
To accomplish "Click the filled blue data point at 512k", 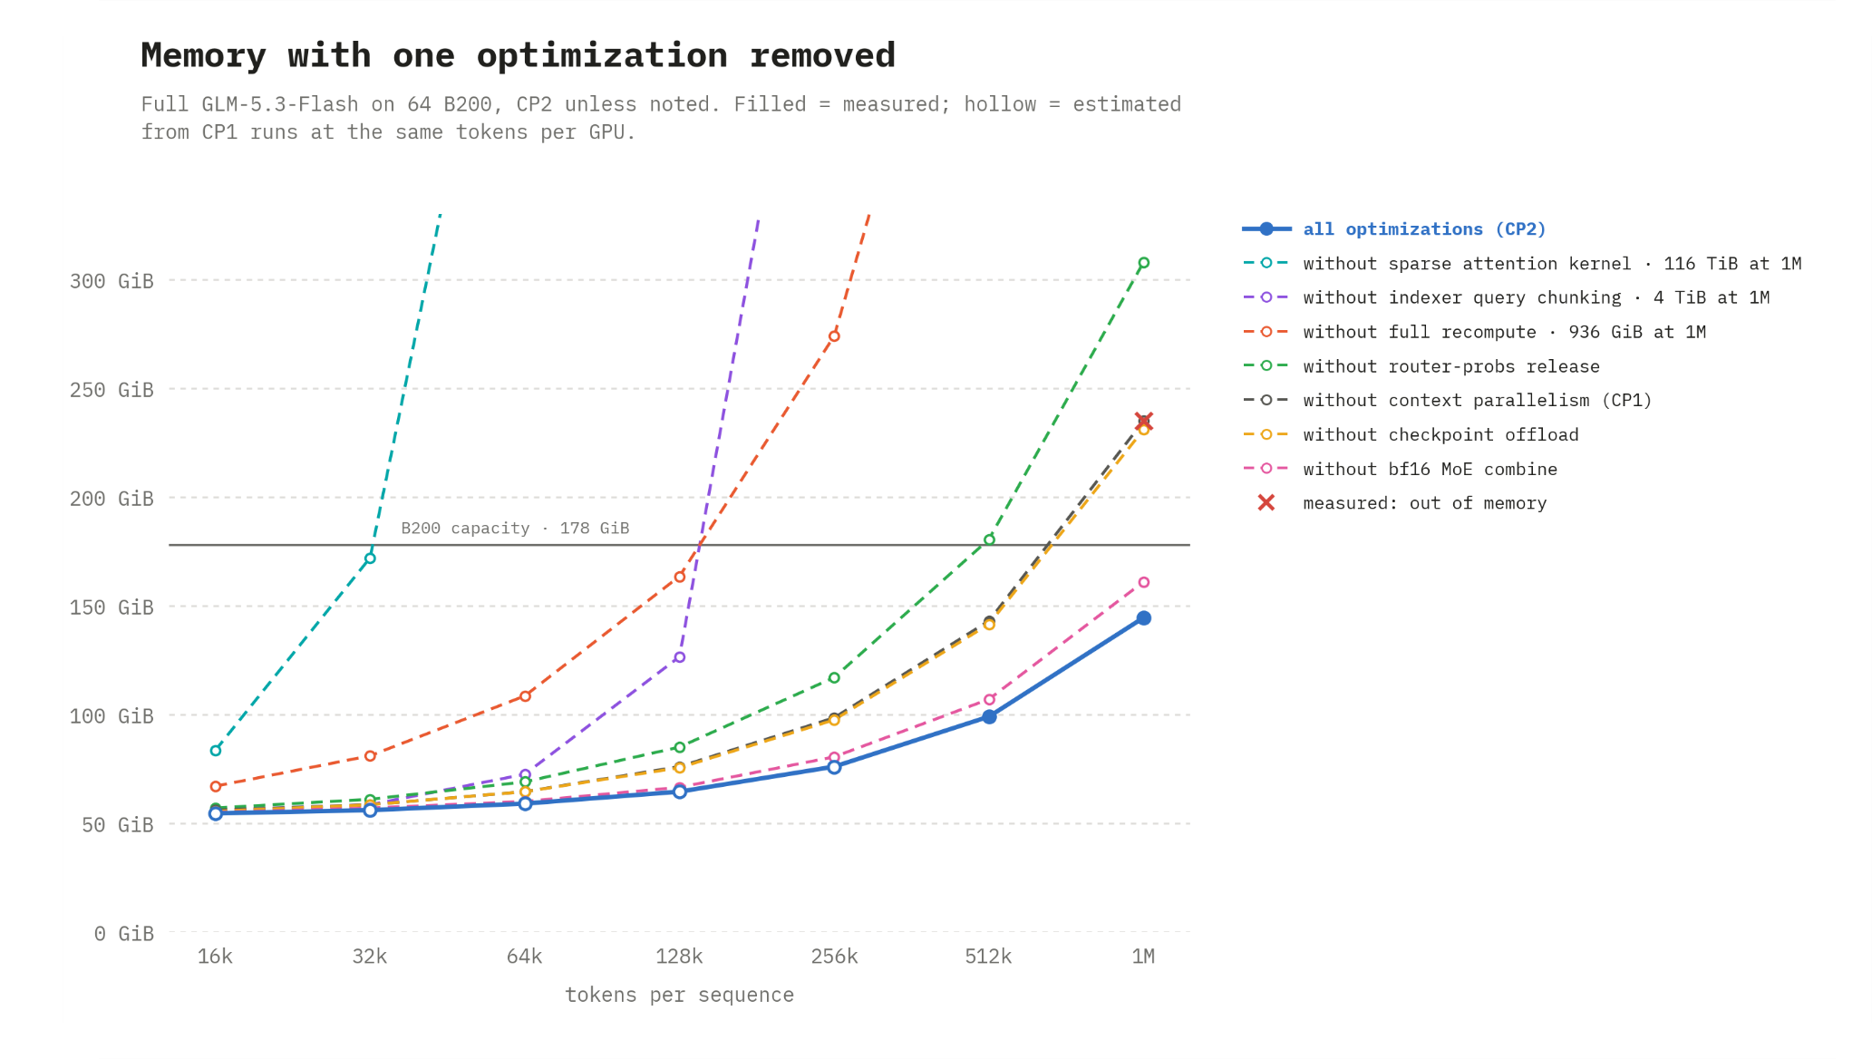I will pos(989,716).
